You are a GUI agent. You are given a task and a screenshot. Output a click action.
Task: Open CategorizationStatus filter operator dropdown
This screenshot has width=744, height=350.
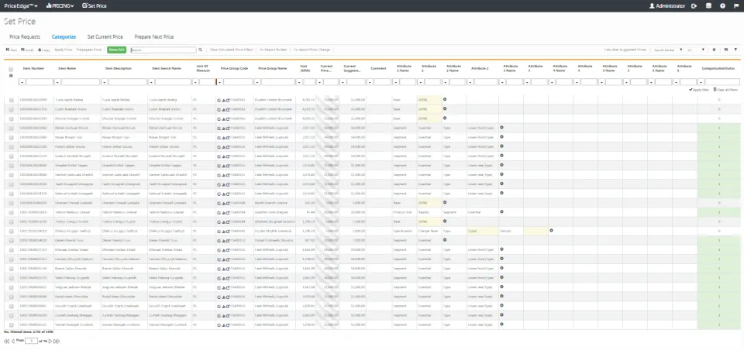point(701,82)
